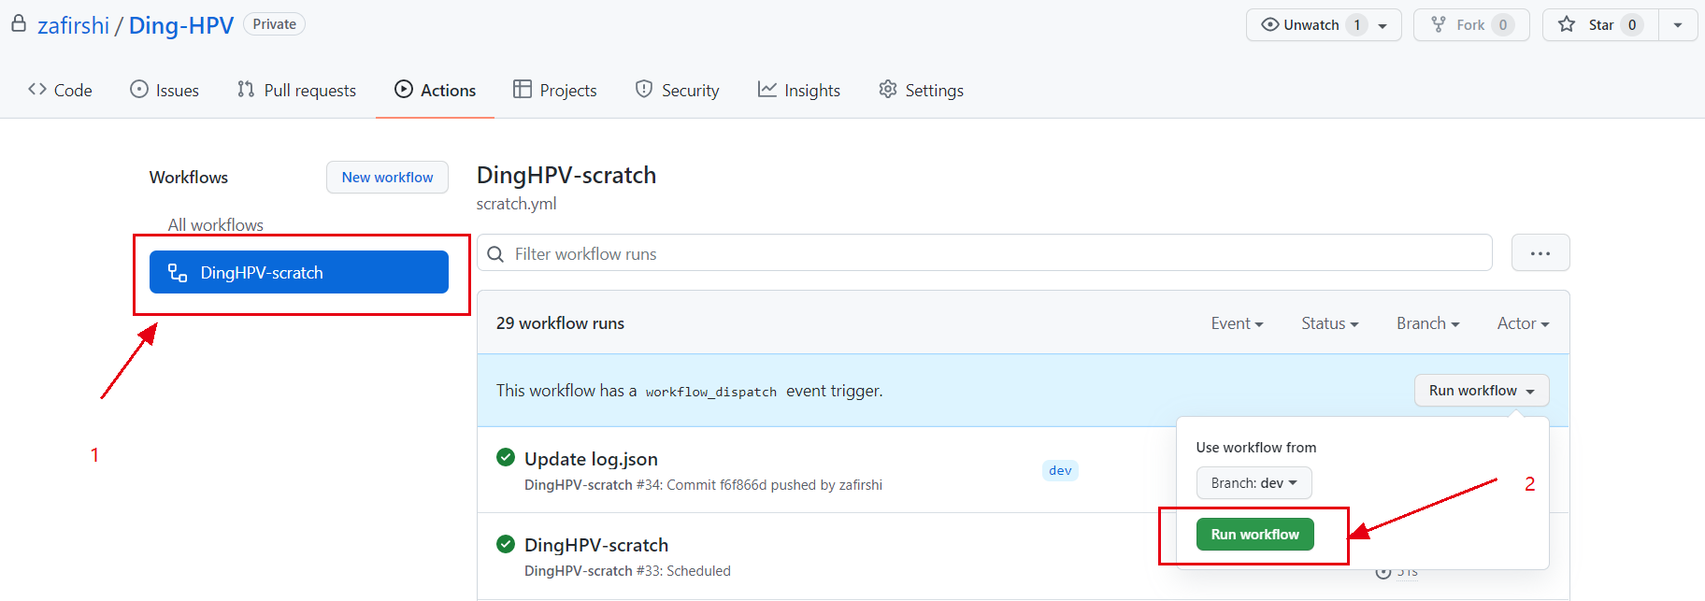
Task: Click the private repository lock icon
Action: pos(18,24)
